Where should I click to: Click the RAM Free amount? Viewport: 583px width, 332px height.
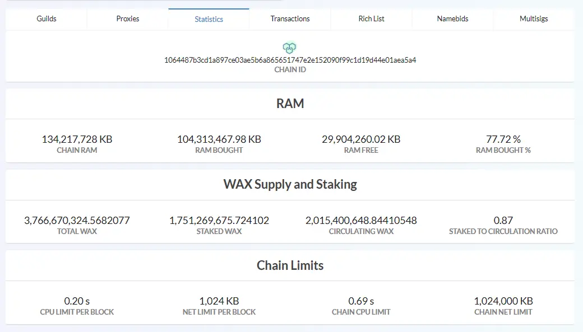(x=361, y=139)
